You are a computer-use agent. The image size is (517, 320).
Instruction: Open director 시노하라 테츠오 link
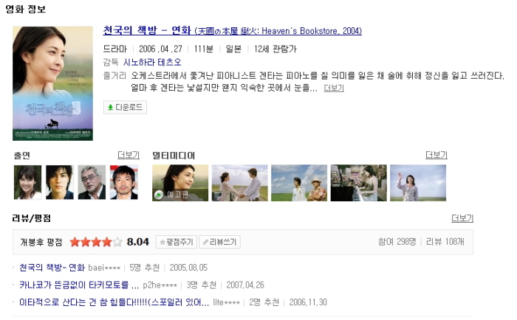[152, 62]
